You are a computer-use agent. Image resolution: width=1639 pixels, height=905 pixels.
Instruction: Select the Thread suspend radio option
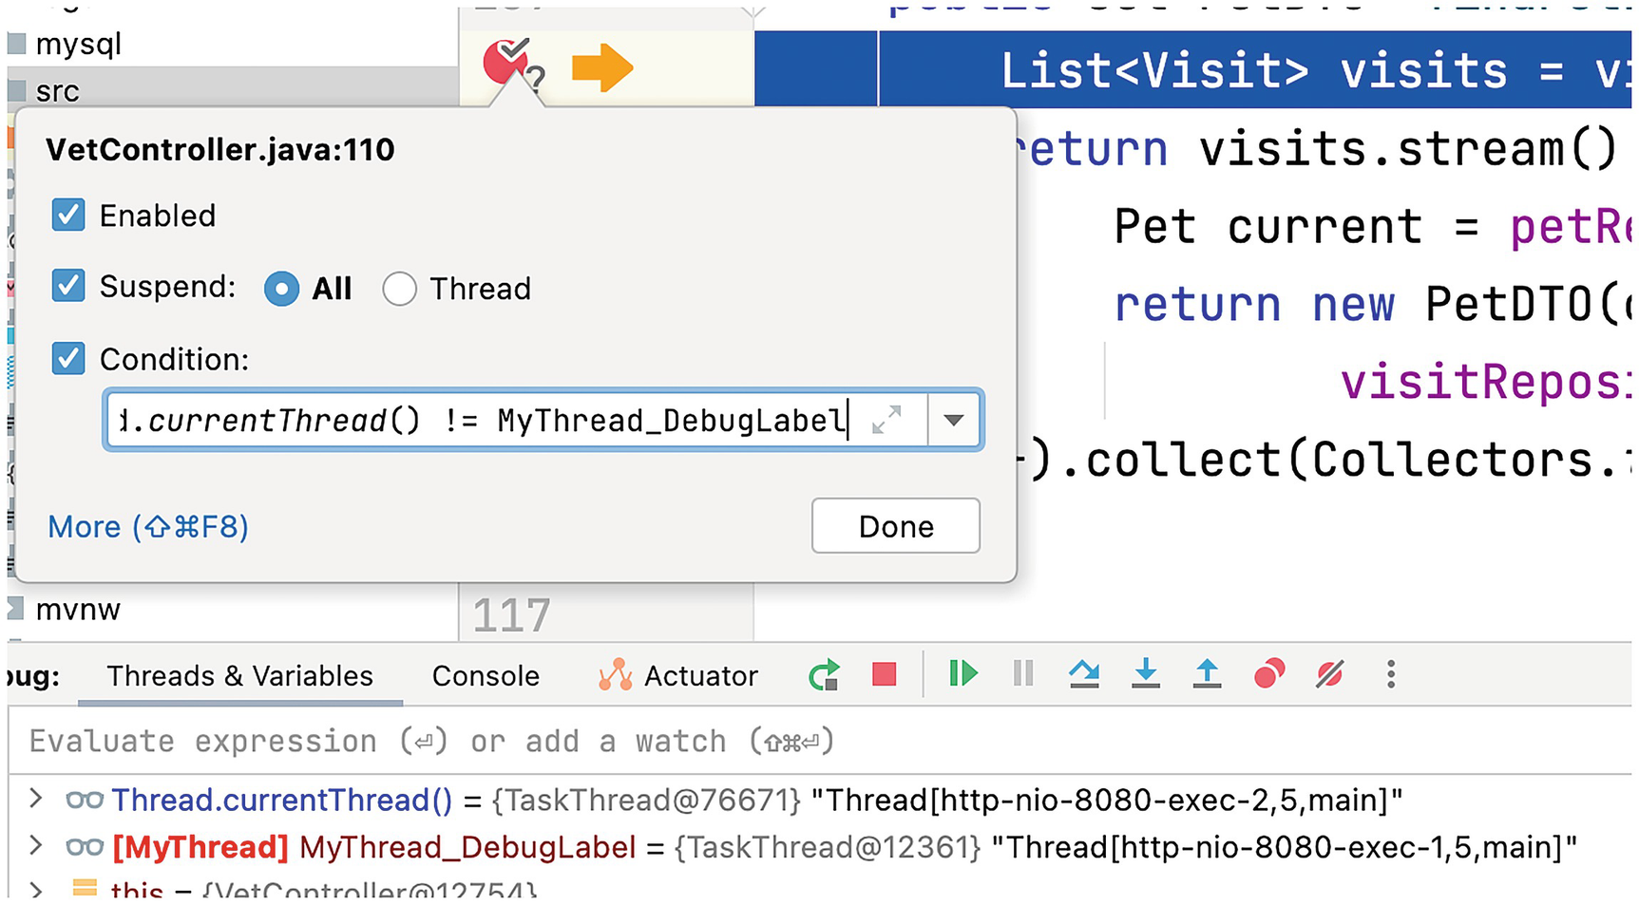point(400,289)
